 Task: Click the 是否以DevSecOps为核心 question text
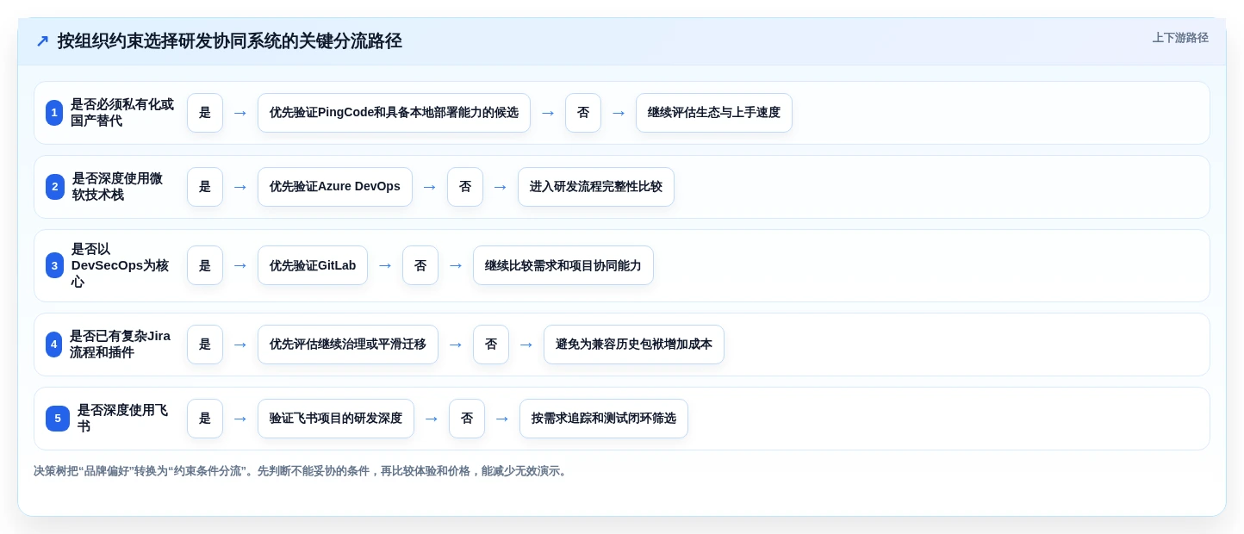121,265
